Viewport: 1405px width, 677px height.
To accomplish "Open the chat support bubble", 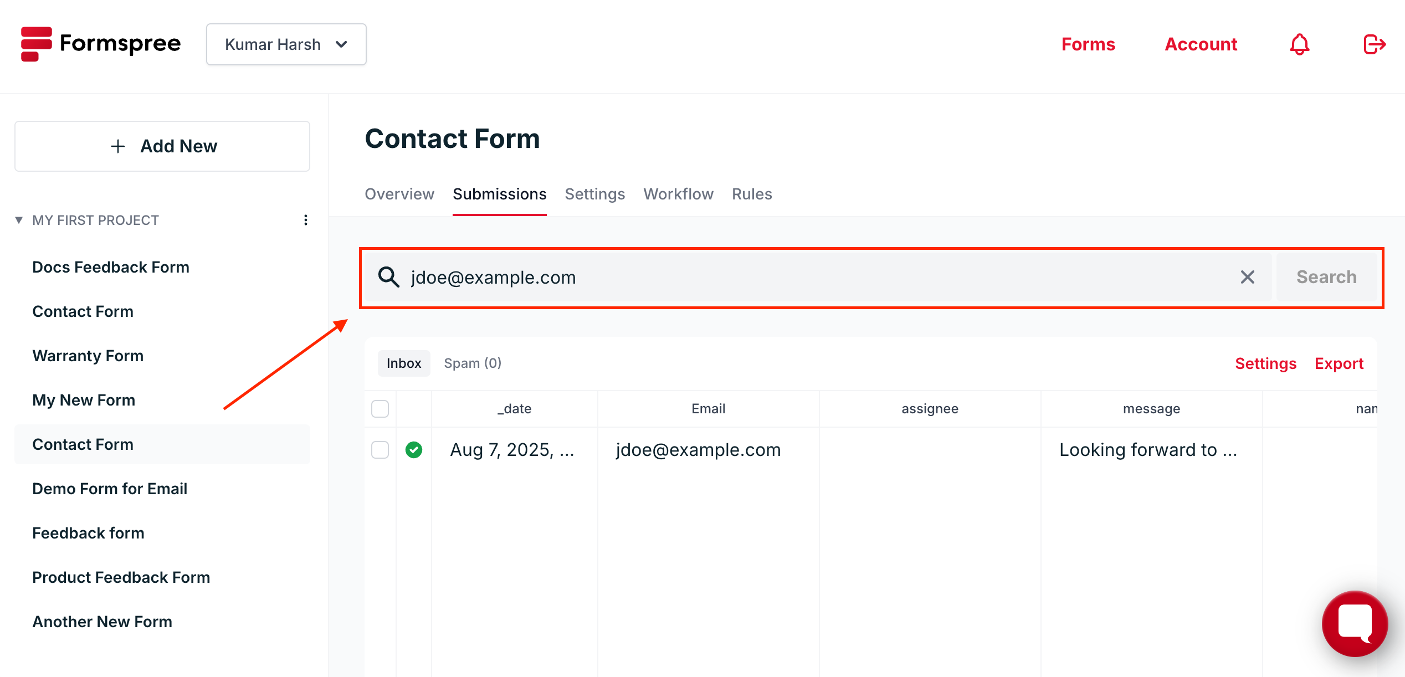I will coord(1355,623).
